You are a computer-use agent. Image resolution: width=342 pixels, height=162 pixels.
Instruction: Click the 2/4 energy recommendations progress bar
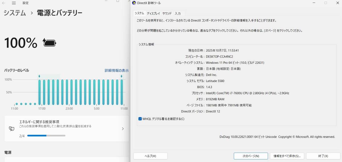(46, 136)
